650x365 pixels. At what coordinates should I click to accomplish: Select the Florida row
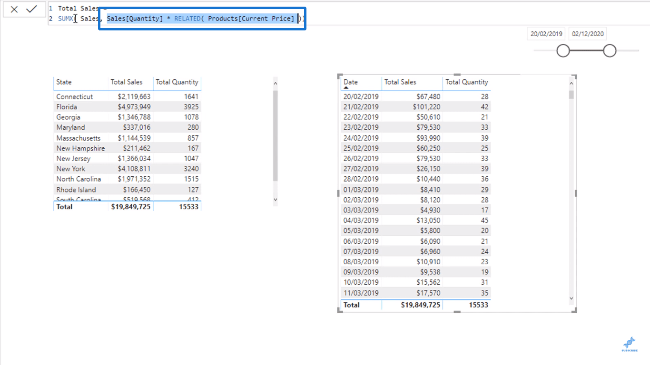(128, 107)
